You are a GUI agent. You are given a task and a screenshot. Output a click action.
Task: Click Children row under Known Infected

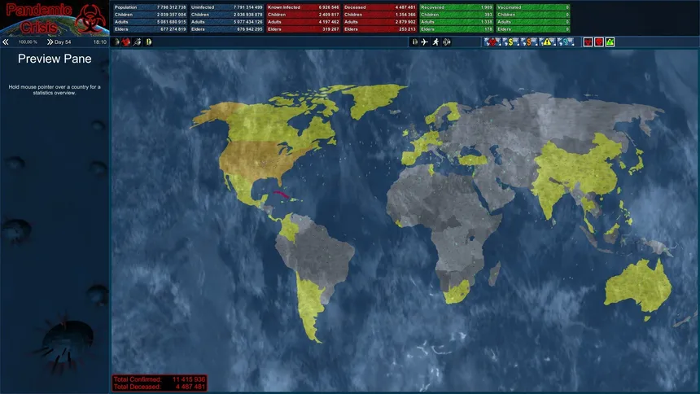303,15
